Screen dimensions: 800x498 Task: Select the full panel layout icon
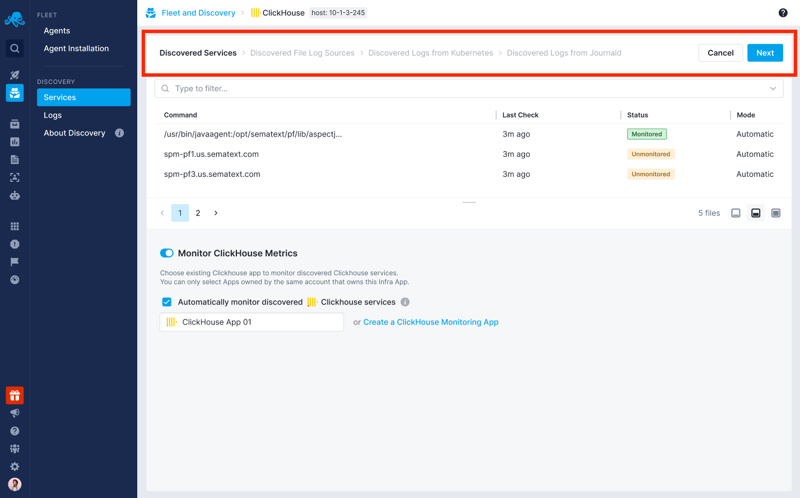tap(776, 213)
